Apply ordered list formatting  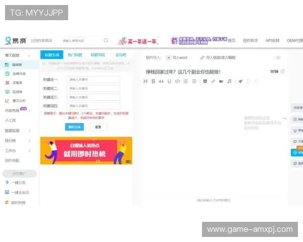click(x=185, y=81)
